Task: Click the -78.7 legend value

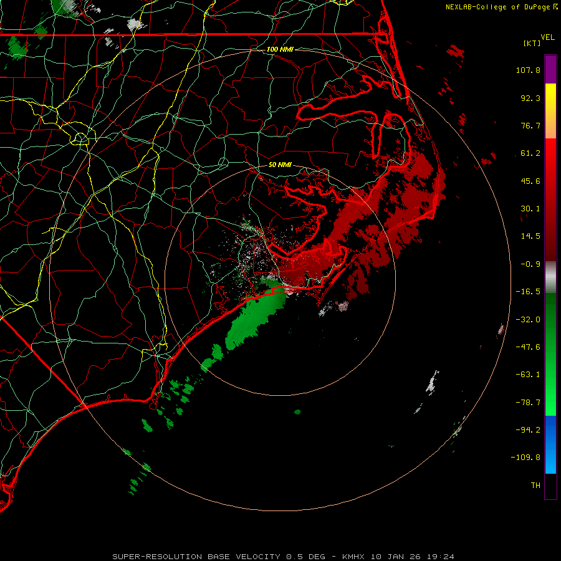Action: (x=528, y=403)
